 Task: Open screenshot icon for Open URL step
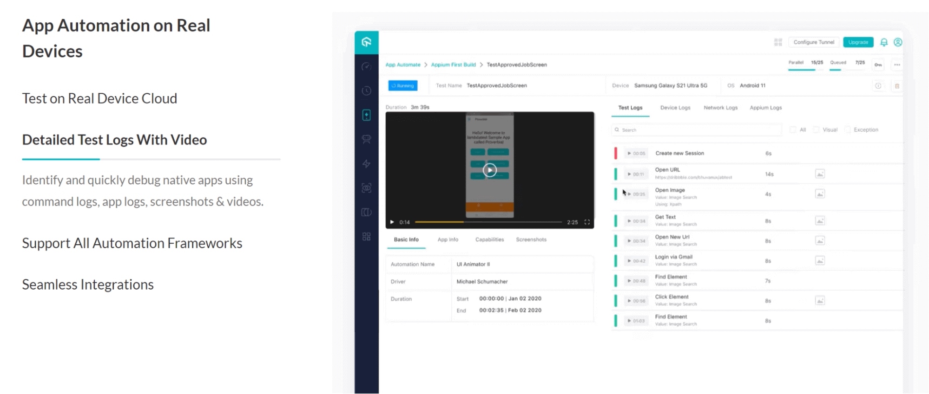pos(820,174)
